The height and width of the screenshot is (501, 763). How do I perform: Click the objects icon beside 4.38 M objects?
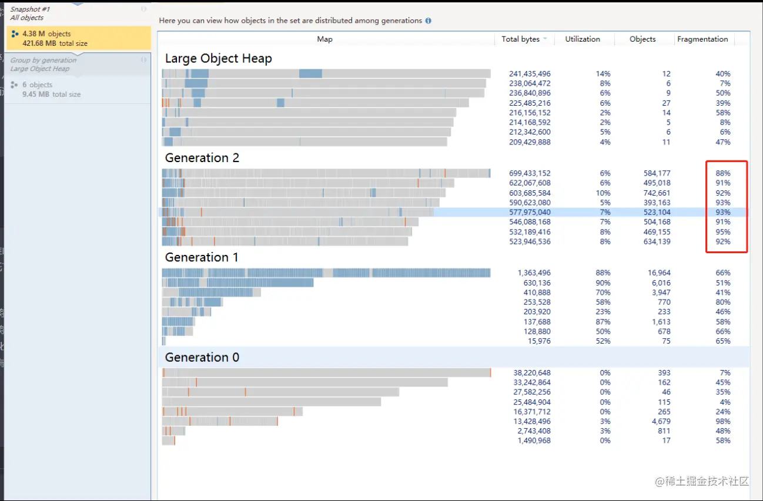pos(15,34)
